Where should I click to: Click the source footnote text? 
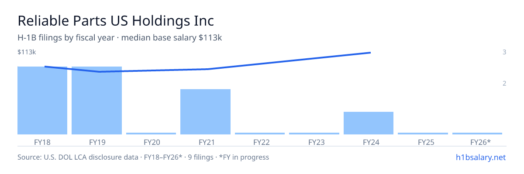143,157
